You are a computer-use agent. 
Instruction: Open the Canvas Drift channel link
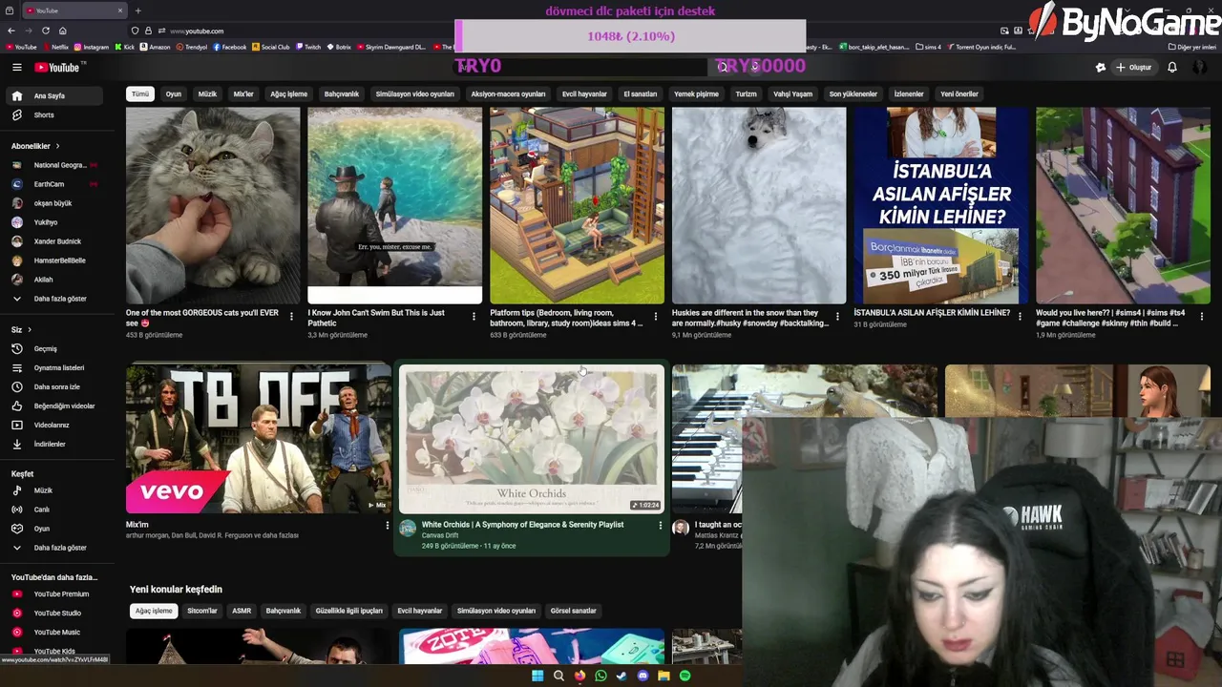pyautogui.click(x=440, y=535)
